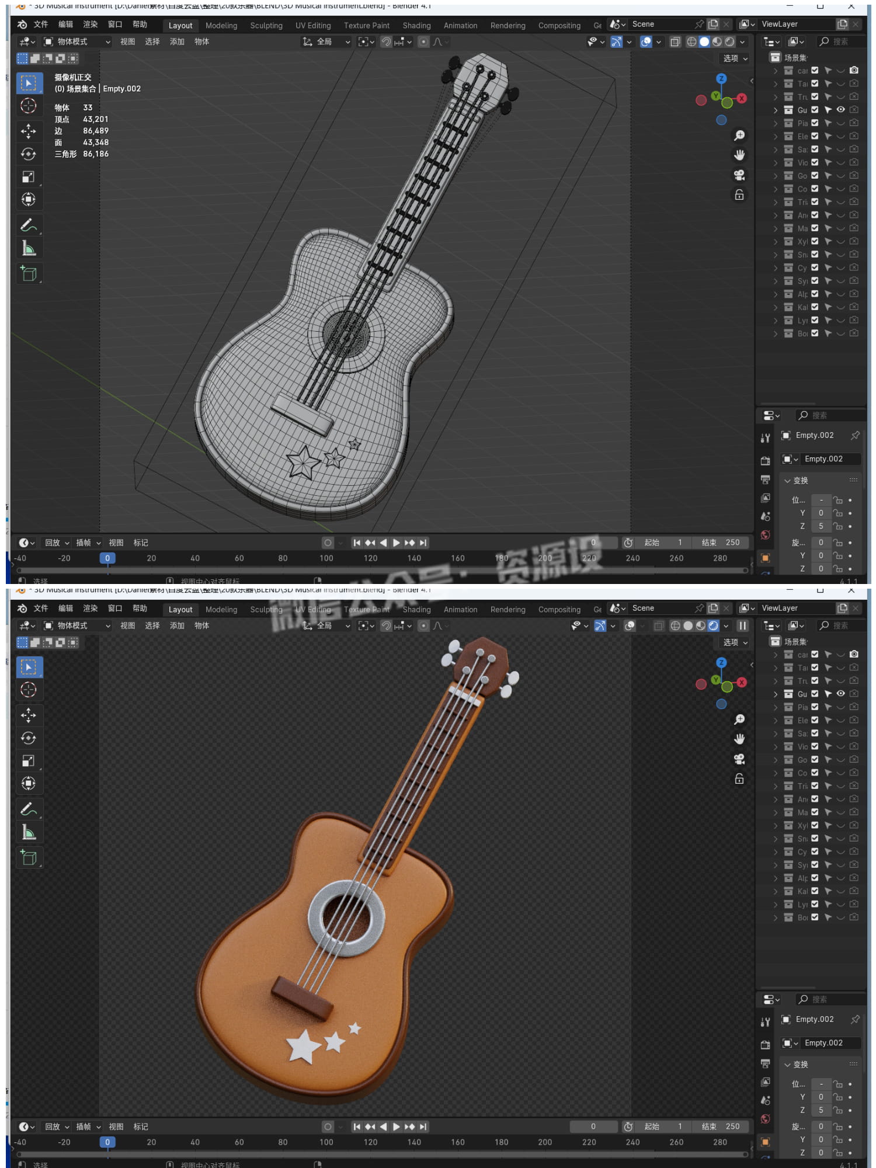The image size is (876, 1168).
Task: Select the Rotate tool in the rendered guitar window
Action: coord(28,738)
